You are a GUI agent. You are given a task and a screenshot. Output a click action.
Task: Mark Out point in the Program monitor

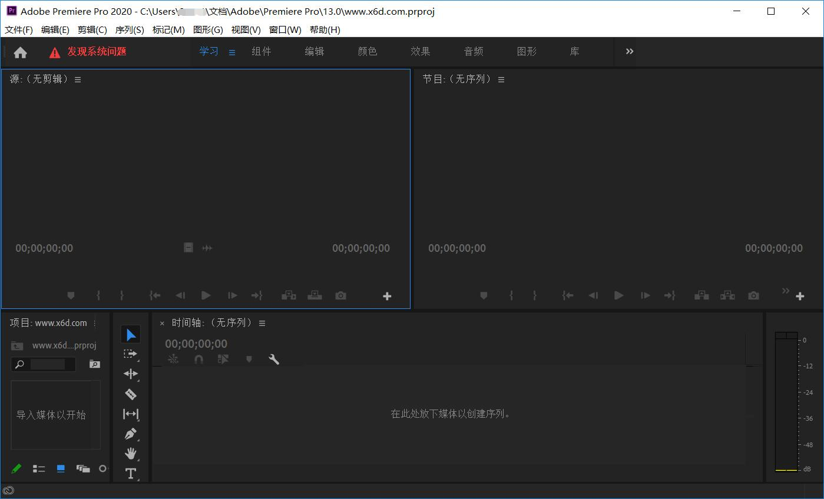point(535,295)
